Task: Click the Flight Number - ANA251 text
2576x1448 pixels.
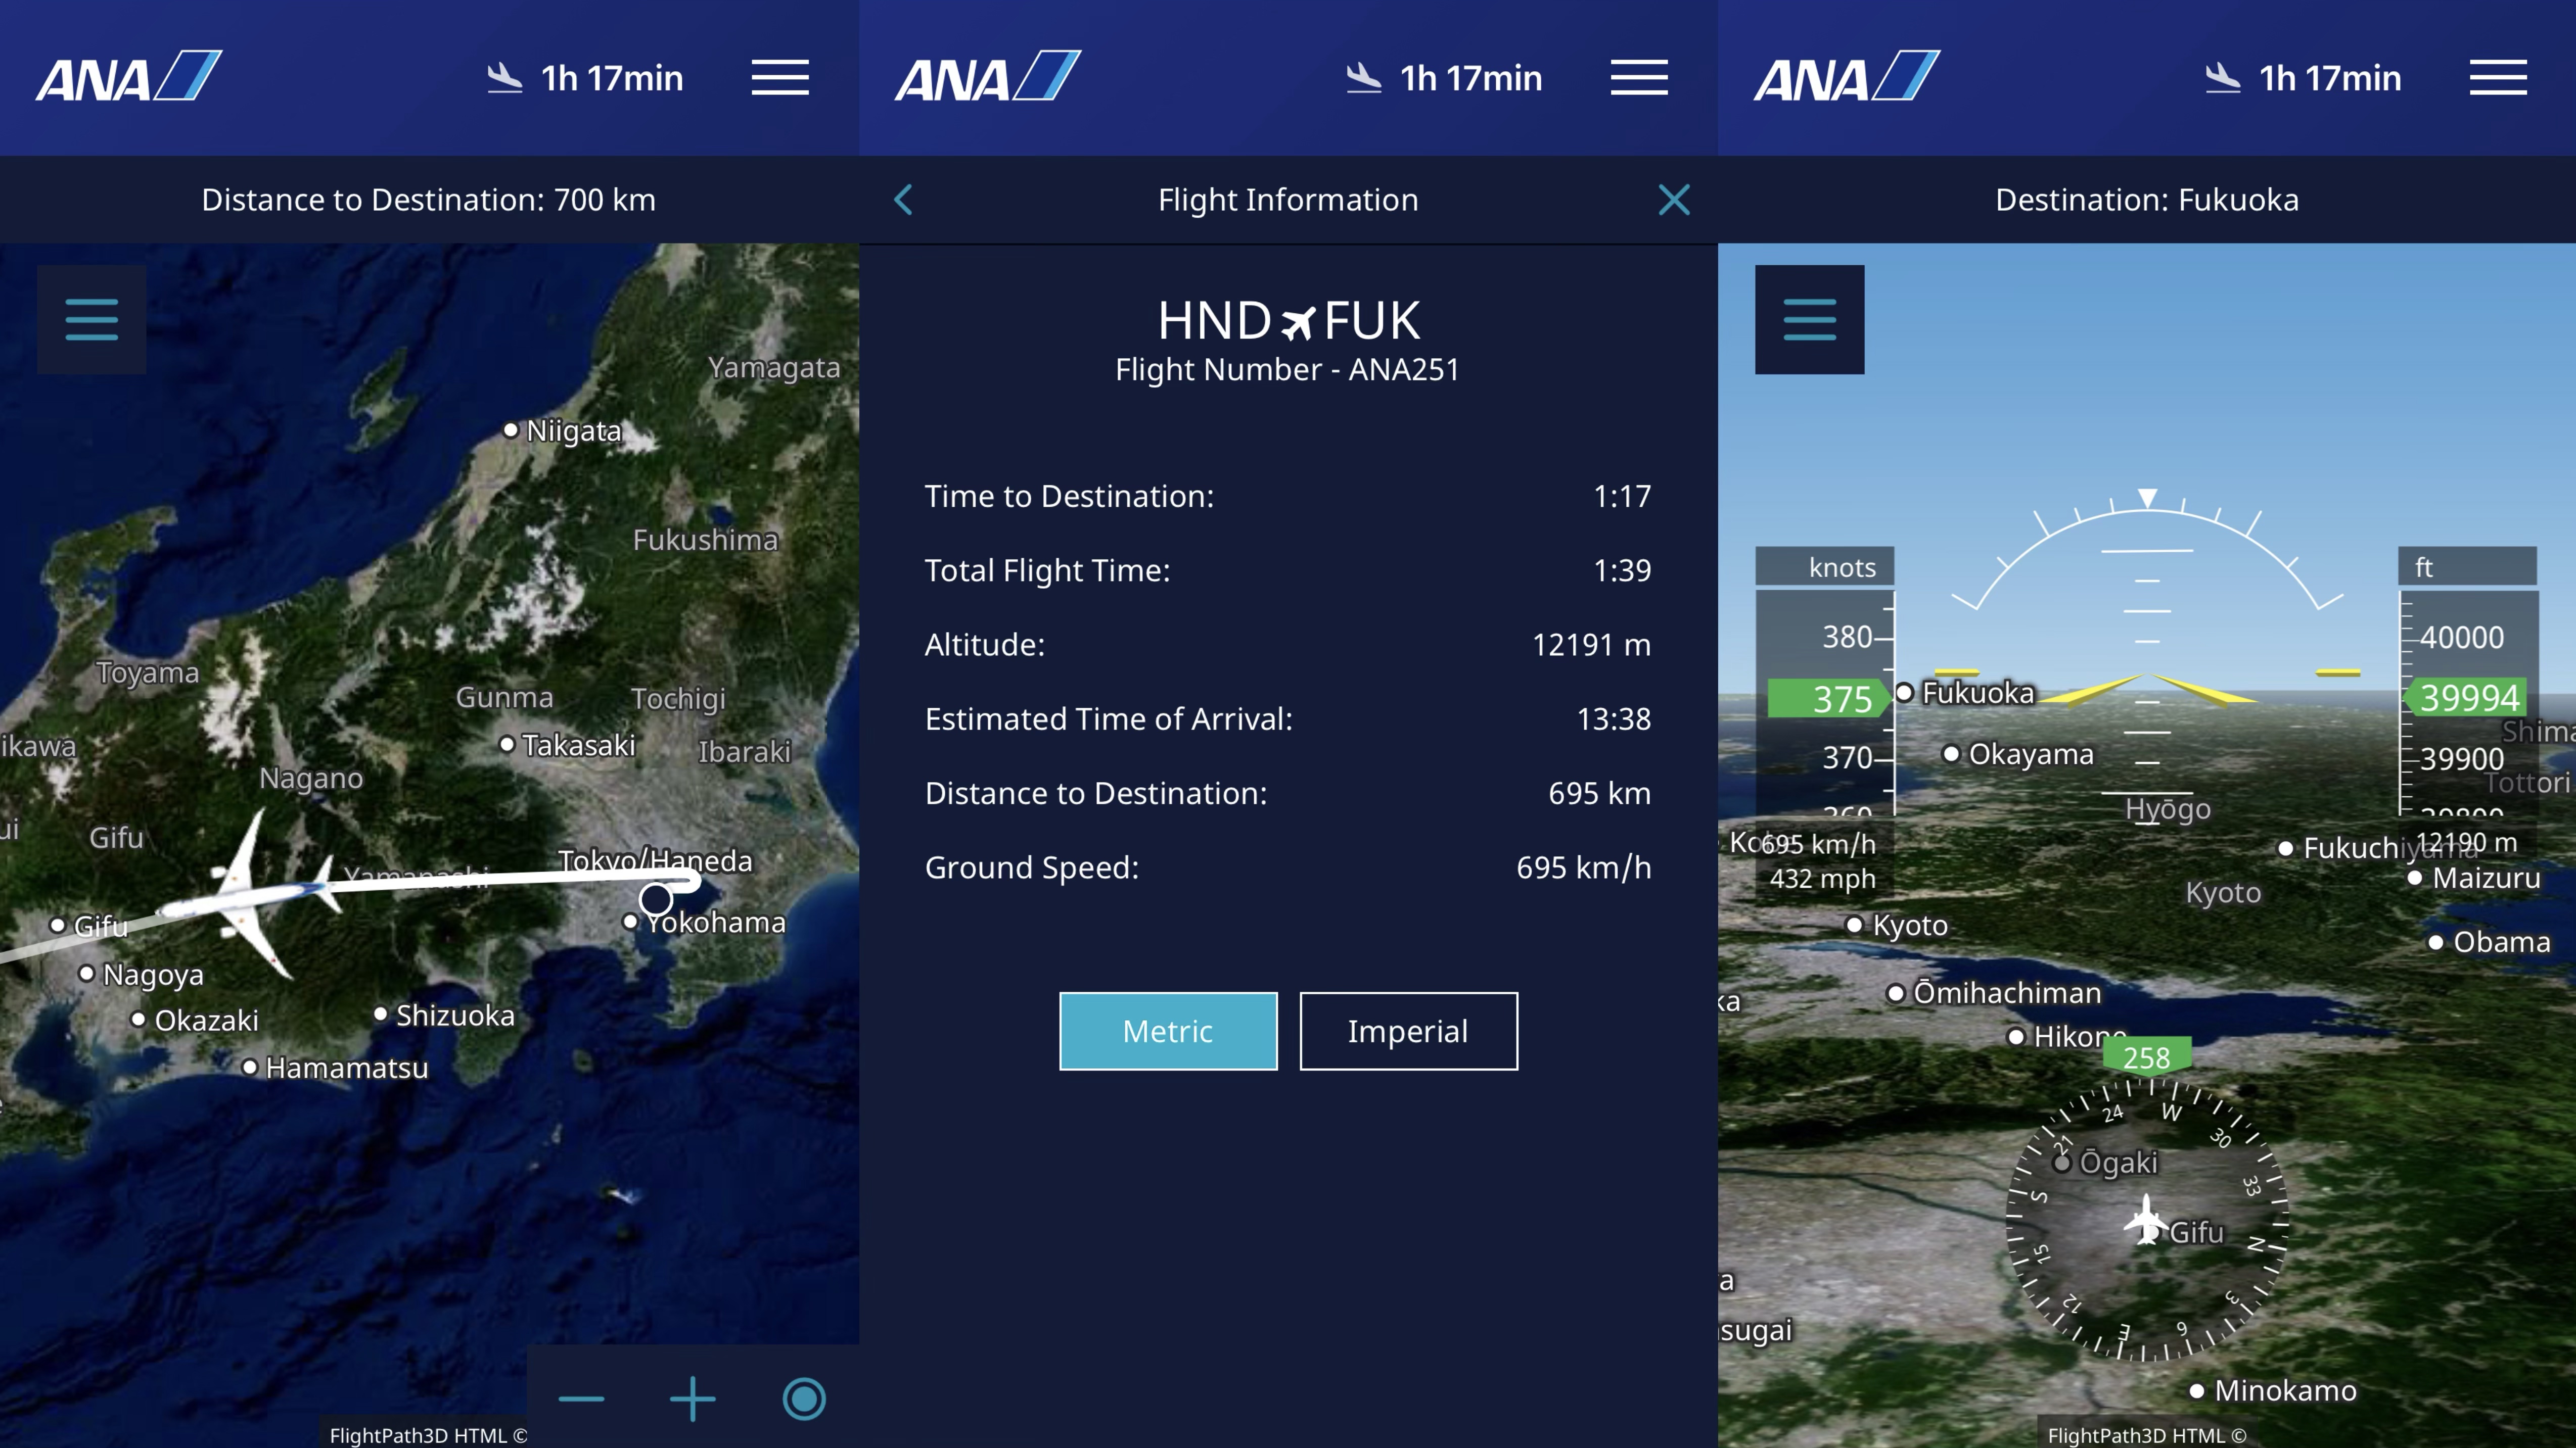Action: [x=1288, y=370]
